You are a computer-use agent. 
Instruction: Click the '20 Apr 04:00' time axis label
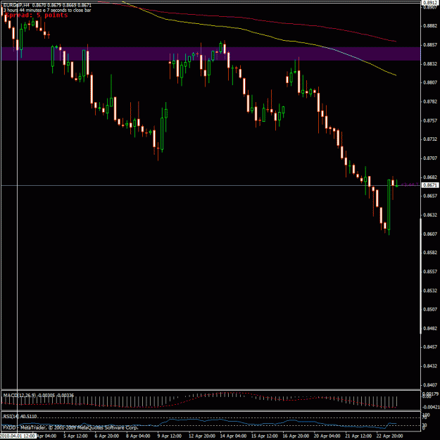327,436
